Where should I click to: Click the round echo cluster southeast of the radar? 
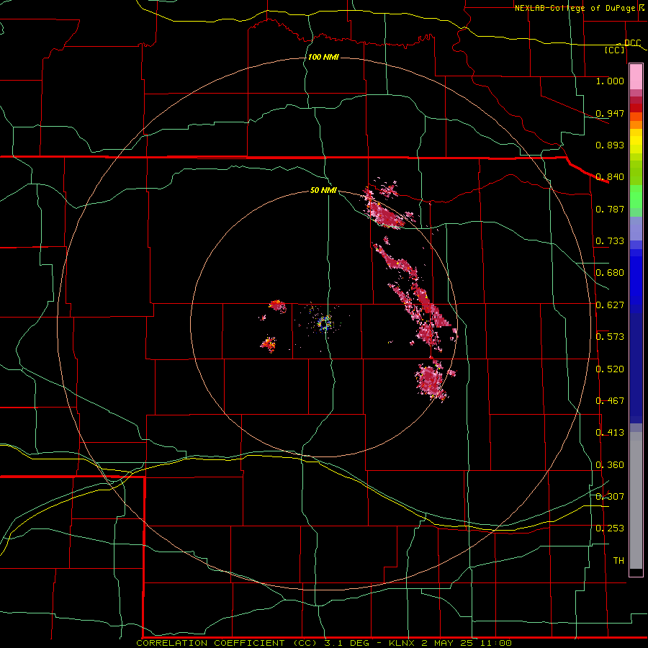pyautogui.click(x=431, y=380)
